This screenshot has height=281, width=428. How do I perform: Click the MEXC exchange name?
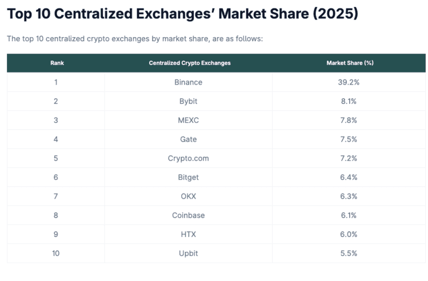pyautogui.click(x=189, y=121)
